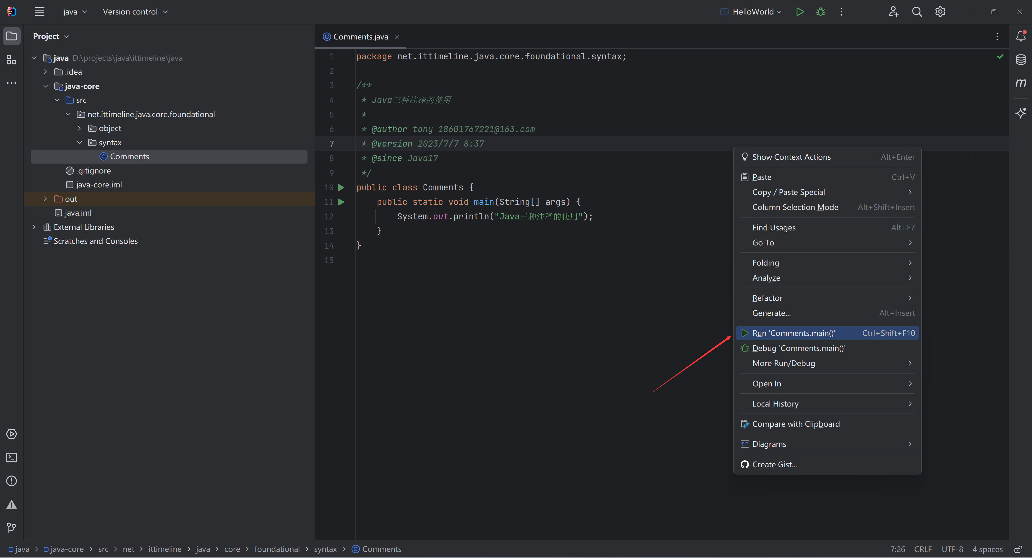Collapse net.ittimeline.java.core.foundational package
The image size is (1032, 558).
click(68, 114)
